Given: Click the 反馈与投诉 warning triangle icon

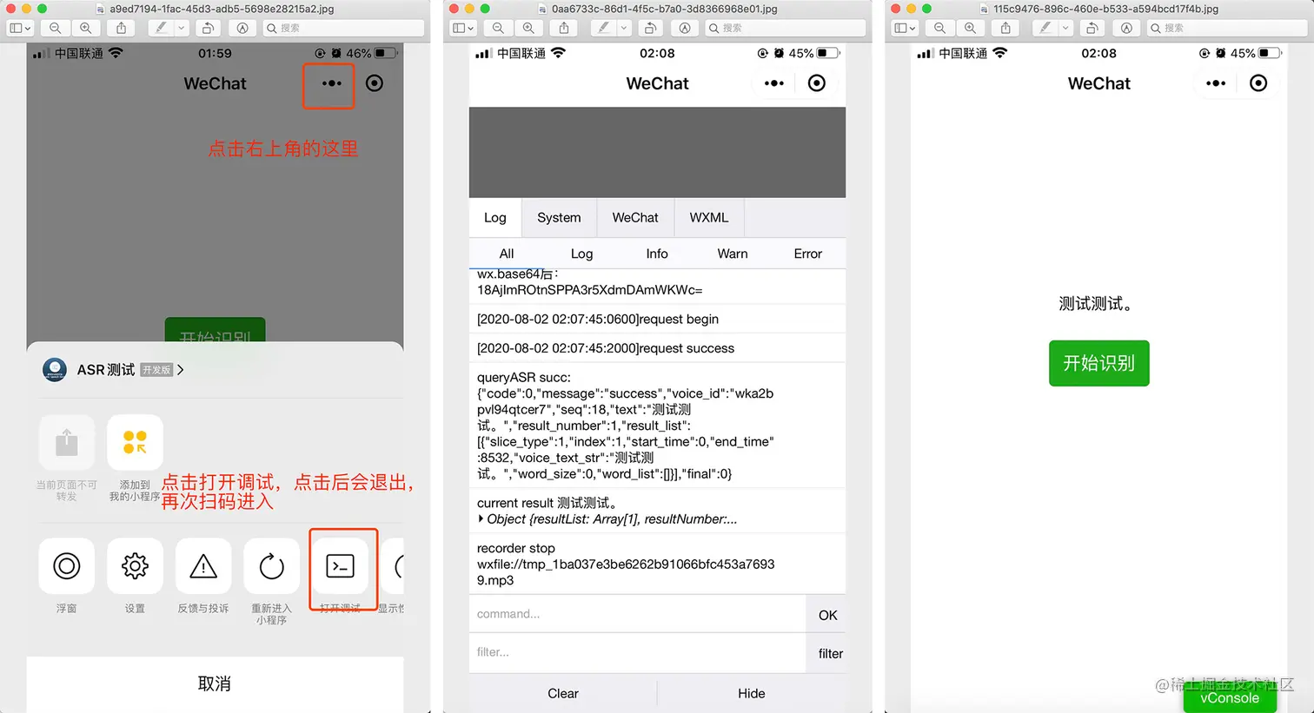Looking at the screenshot, I should coord(203,566).
